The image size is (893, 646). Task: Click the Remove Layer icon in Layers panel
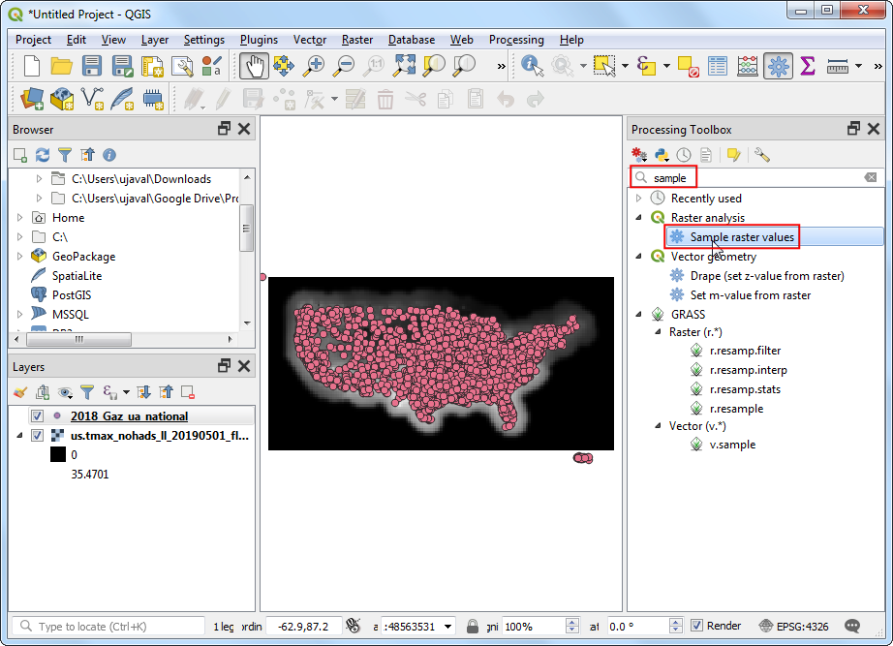(188, 392)
